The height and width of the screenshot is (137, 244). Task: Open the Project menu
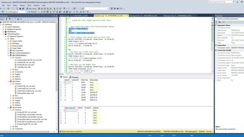22,5
